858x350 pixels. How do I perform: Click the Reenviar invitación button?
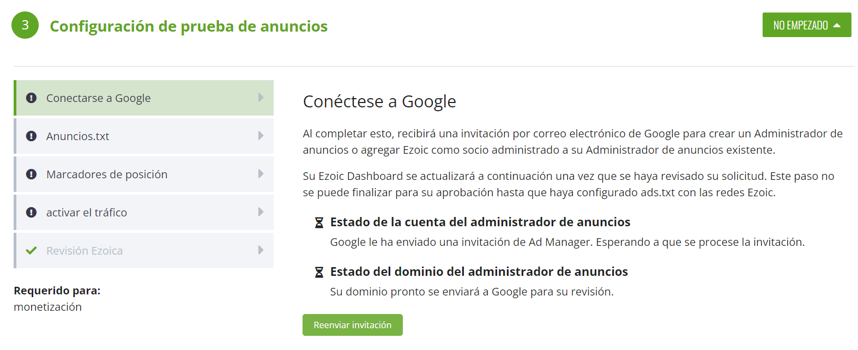[x=352, y=324]
